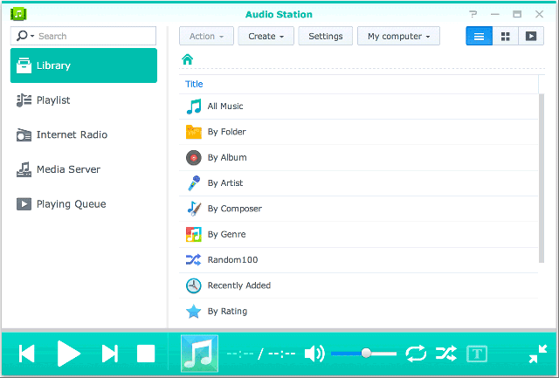The width and height of the screenshot is (559, 378).
Task: Open the Action dropdown
Action: 206,36
